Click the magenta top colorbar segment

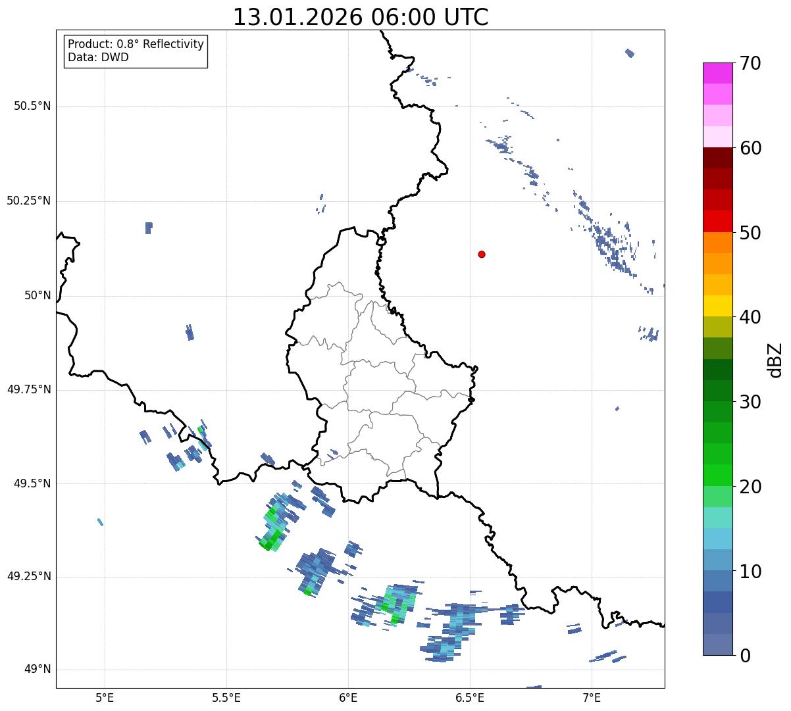coord(718,73)
